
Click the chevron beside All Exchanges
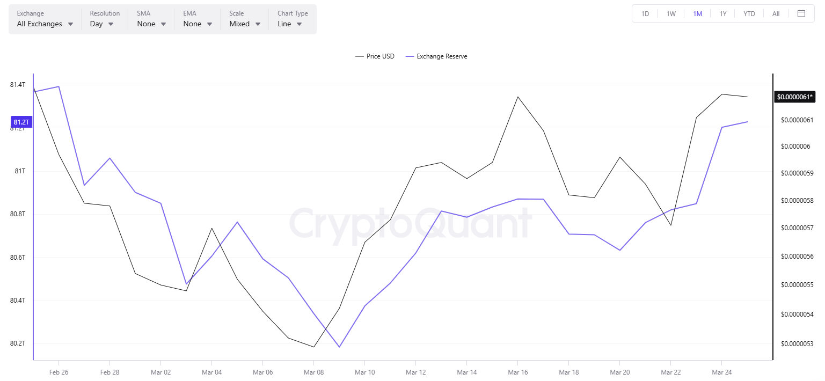tap(71, 24)
